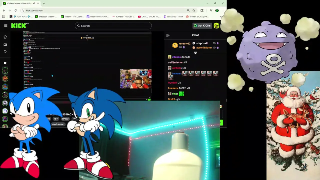320x180 pixels.
Task: View site information icon in address bar
Action: (x=23, y=10)
